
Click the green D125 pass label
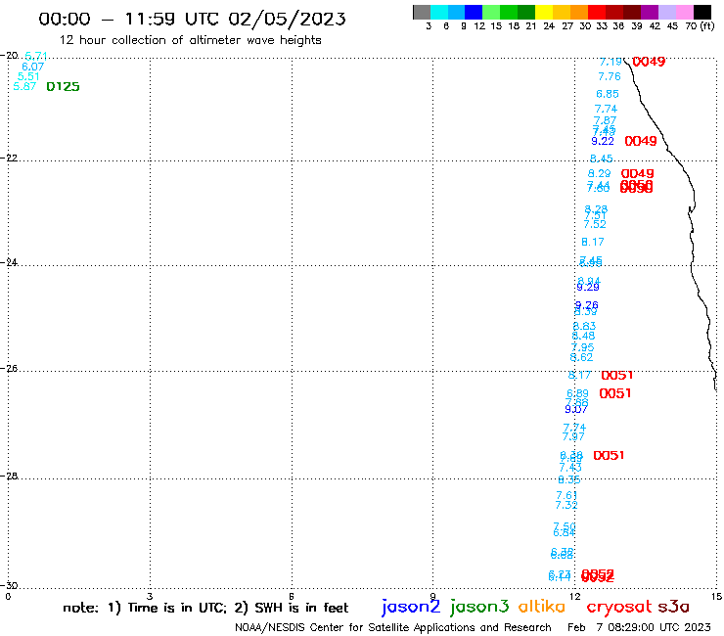[63, 87]
